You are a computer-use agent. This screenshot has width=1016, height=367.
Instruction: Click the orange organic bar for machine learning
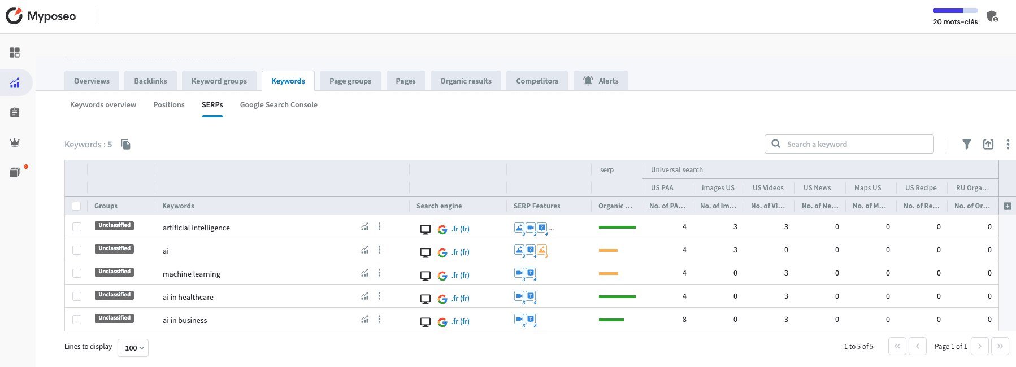pos(608,273)
